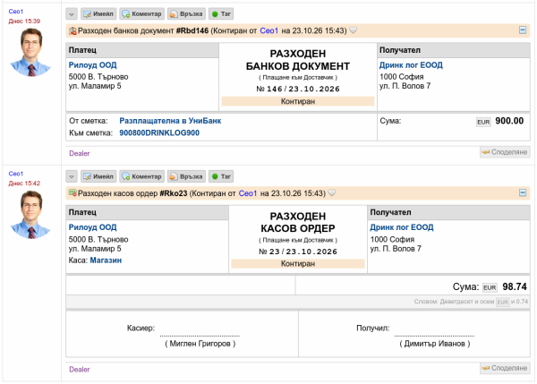Open Рилоуд ООД payer link in cash order
The height and width of the screenshot is (384, 537).
pyautogui.click(x=92, y=227)
